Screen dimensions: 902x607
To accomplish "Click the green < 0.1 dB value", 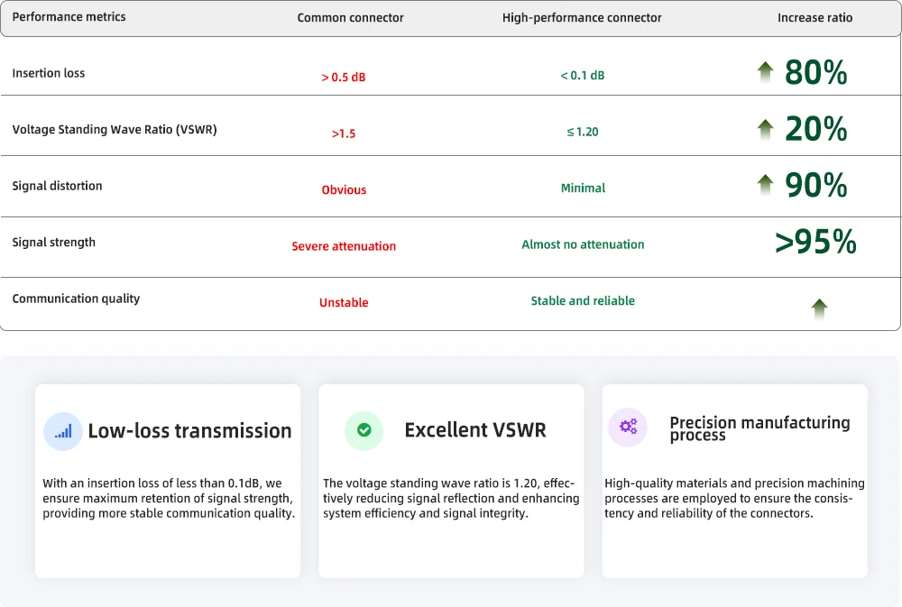I will point(583,76).
